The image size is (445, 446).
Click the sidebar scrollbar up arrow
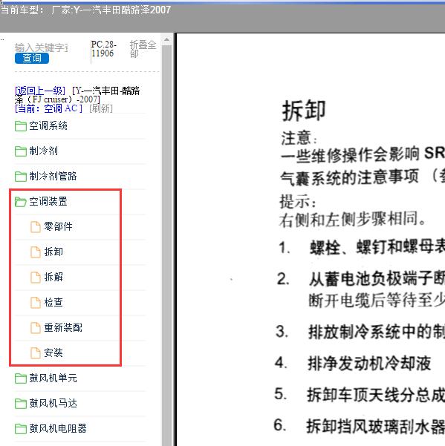(x=167, y=39)
